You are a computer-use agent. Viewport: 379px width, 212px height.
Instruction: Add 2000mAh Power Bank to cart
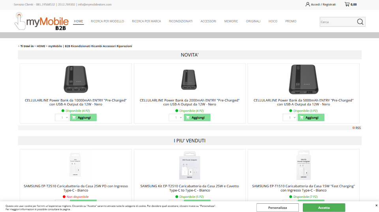click(197, 118)
